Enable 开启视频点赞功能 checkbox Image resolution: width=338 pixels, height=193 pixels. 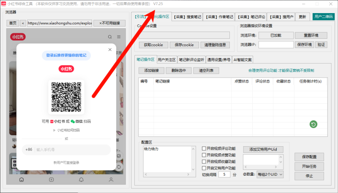[204, 155]
